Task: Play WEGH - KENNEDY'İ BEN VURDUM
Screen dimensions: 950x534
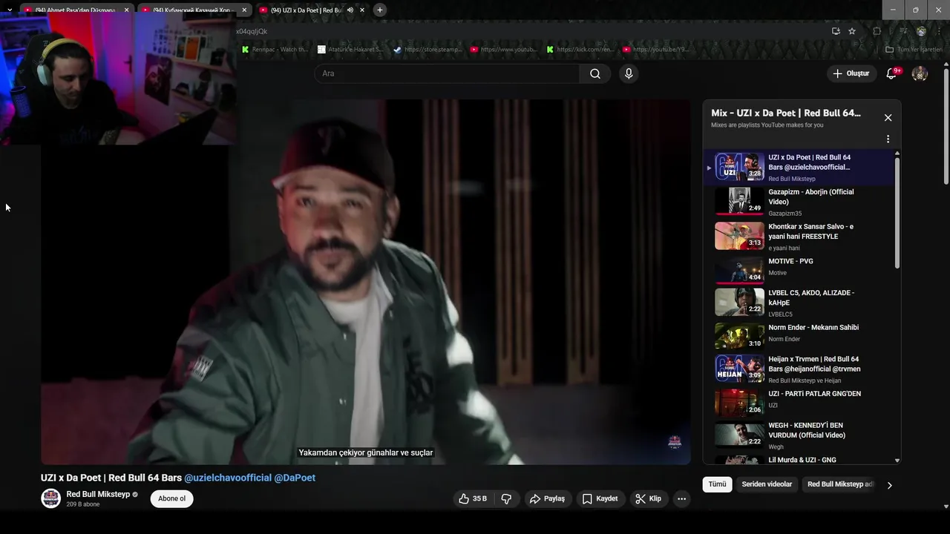Action: [x=799, y=435]
